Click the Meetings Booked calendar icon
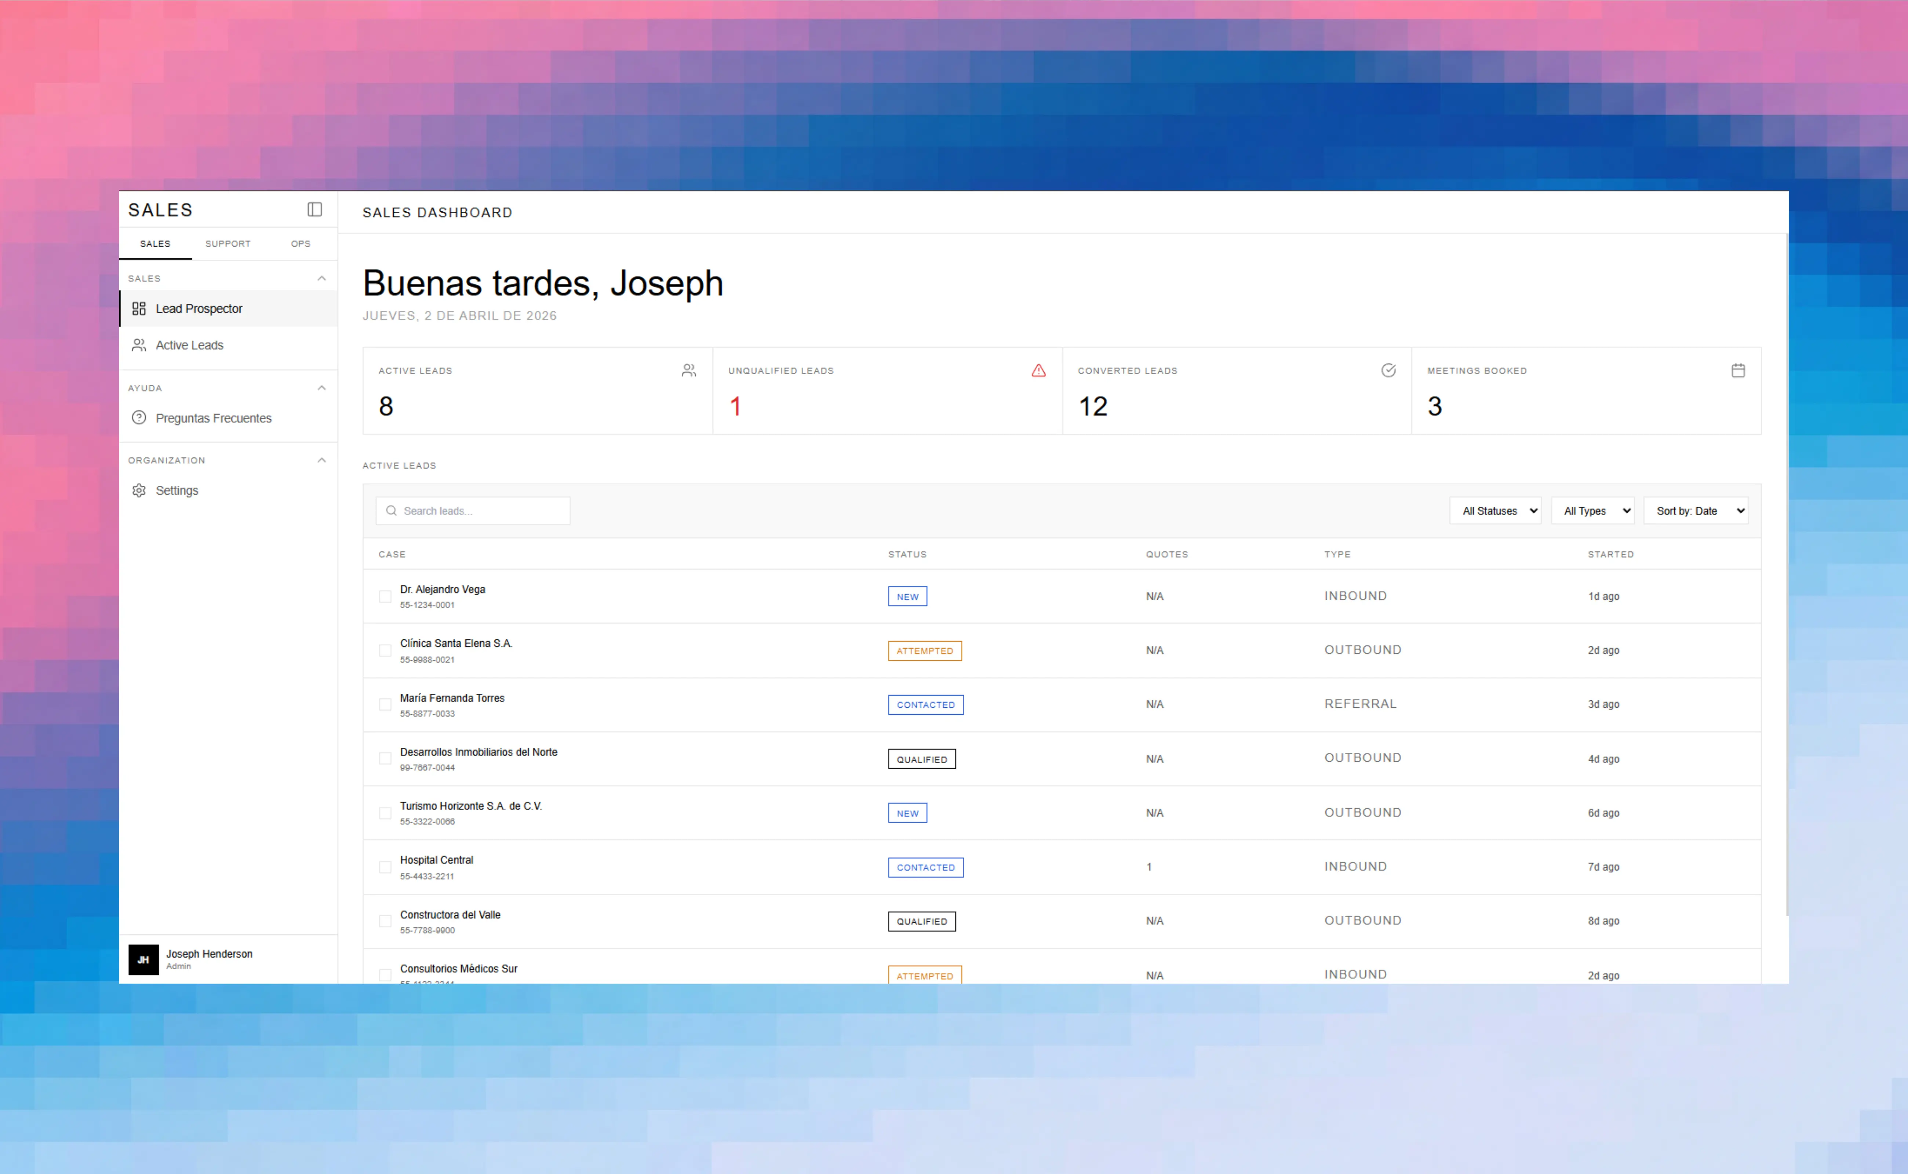Screen dimensions: 1908x1174 [x=1738, y=371]
